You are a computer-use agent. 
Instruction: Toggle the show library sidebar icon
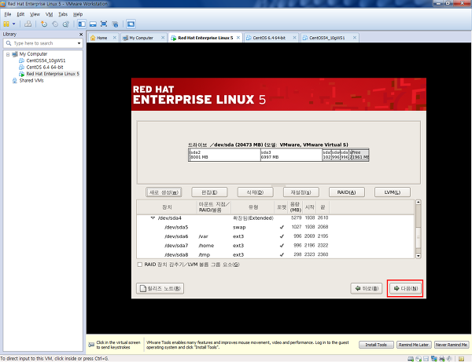[82, 24]
